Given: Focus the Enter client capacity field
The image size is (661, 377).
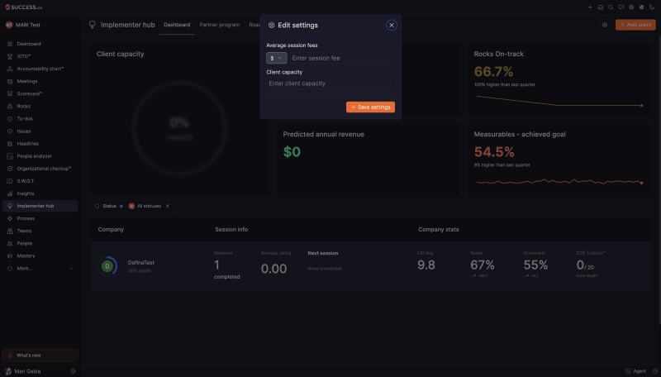Looking at the screenshot, I should pyautogui.click(x=330, y=83).
